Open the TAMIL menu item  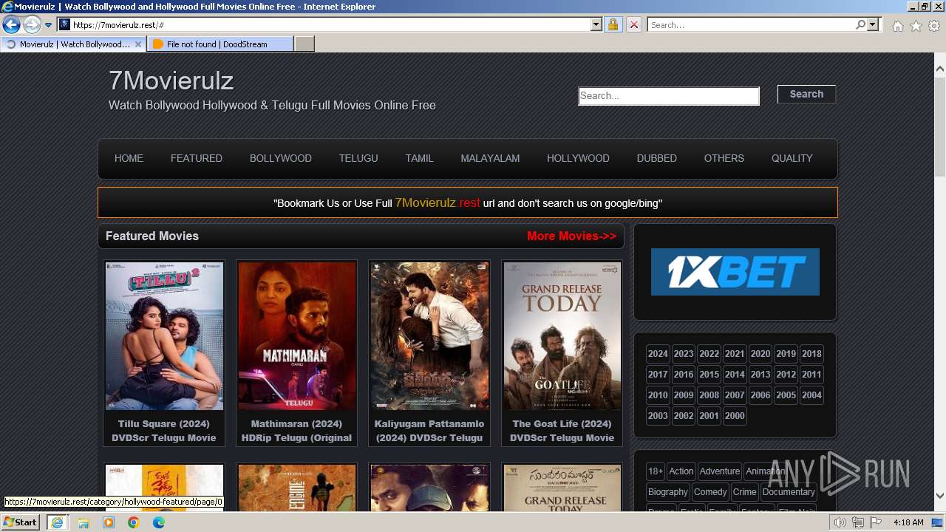tap(419, 158)
